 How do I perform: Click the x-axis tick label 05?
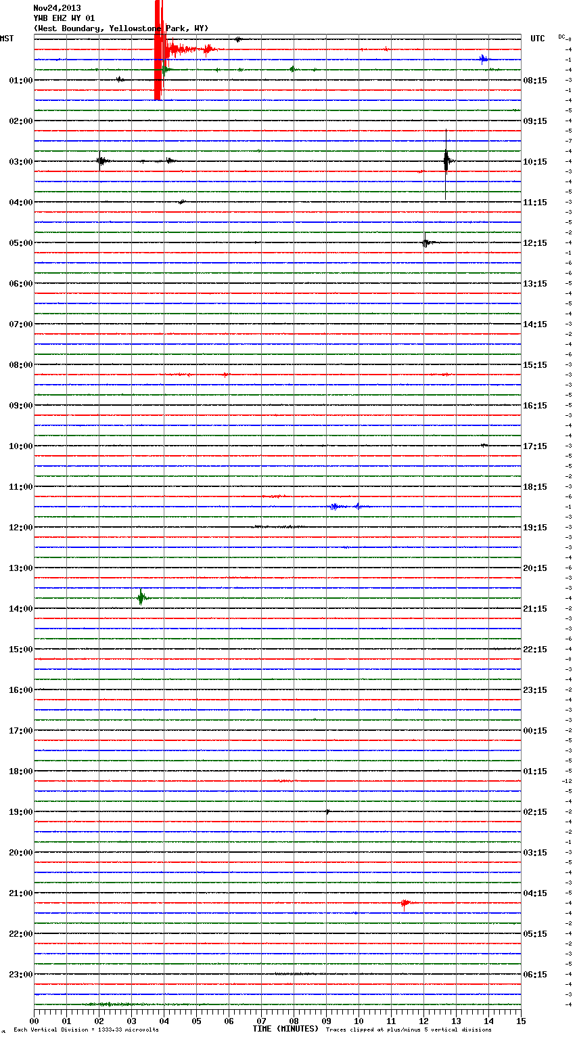[x=196, y=1021]
